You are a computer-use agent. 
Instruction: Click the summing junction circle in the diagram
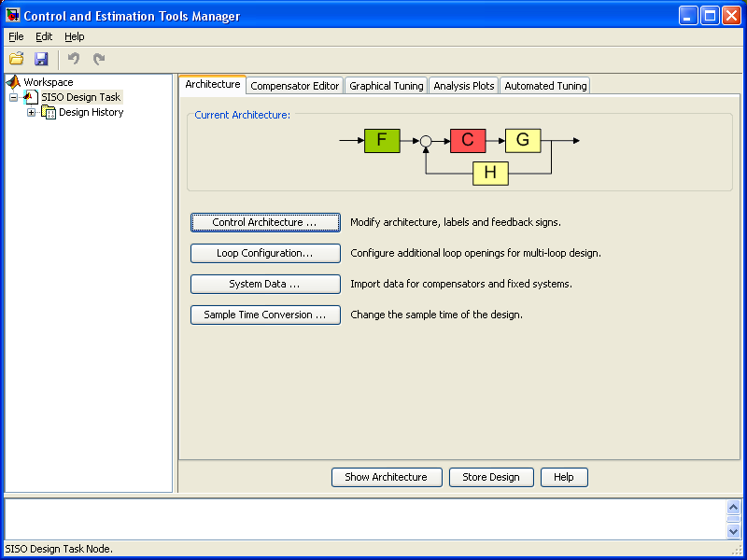click(426, 141)
